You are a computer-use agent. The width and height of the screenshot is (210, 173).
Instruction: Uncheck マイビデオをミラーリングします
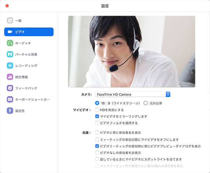97,116
